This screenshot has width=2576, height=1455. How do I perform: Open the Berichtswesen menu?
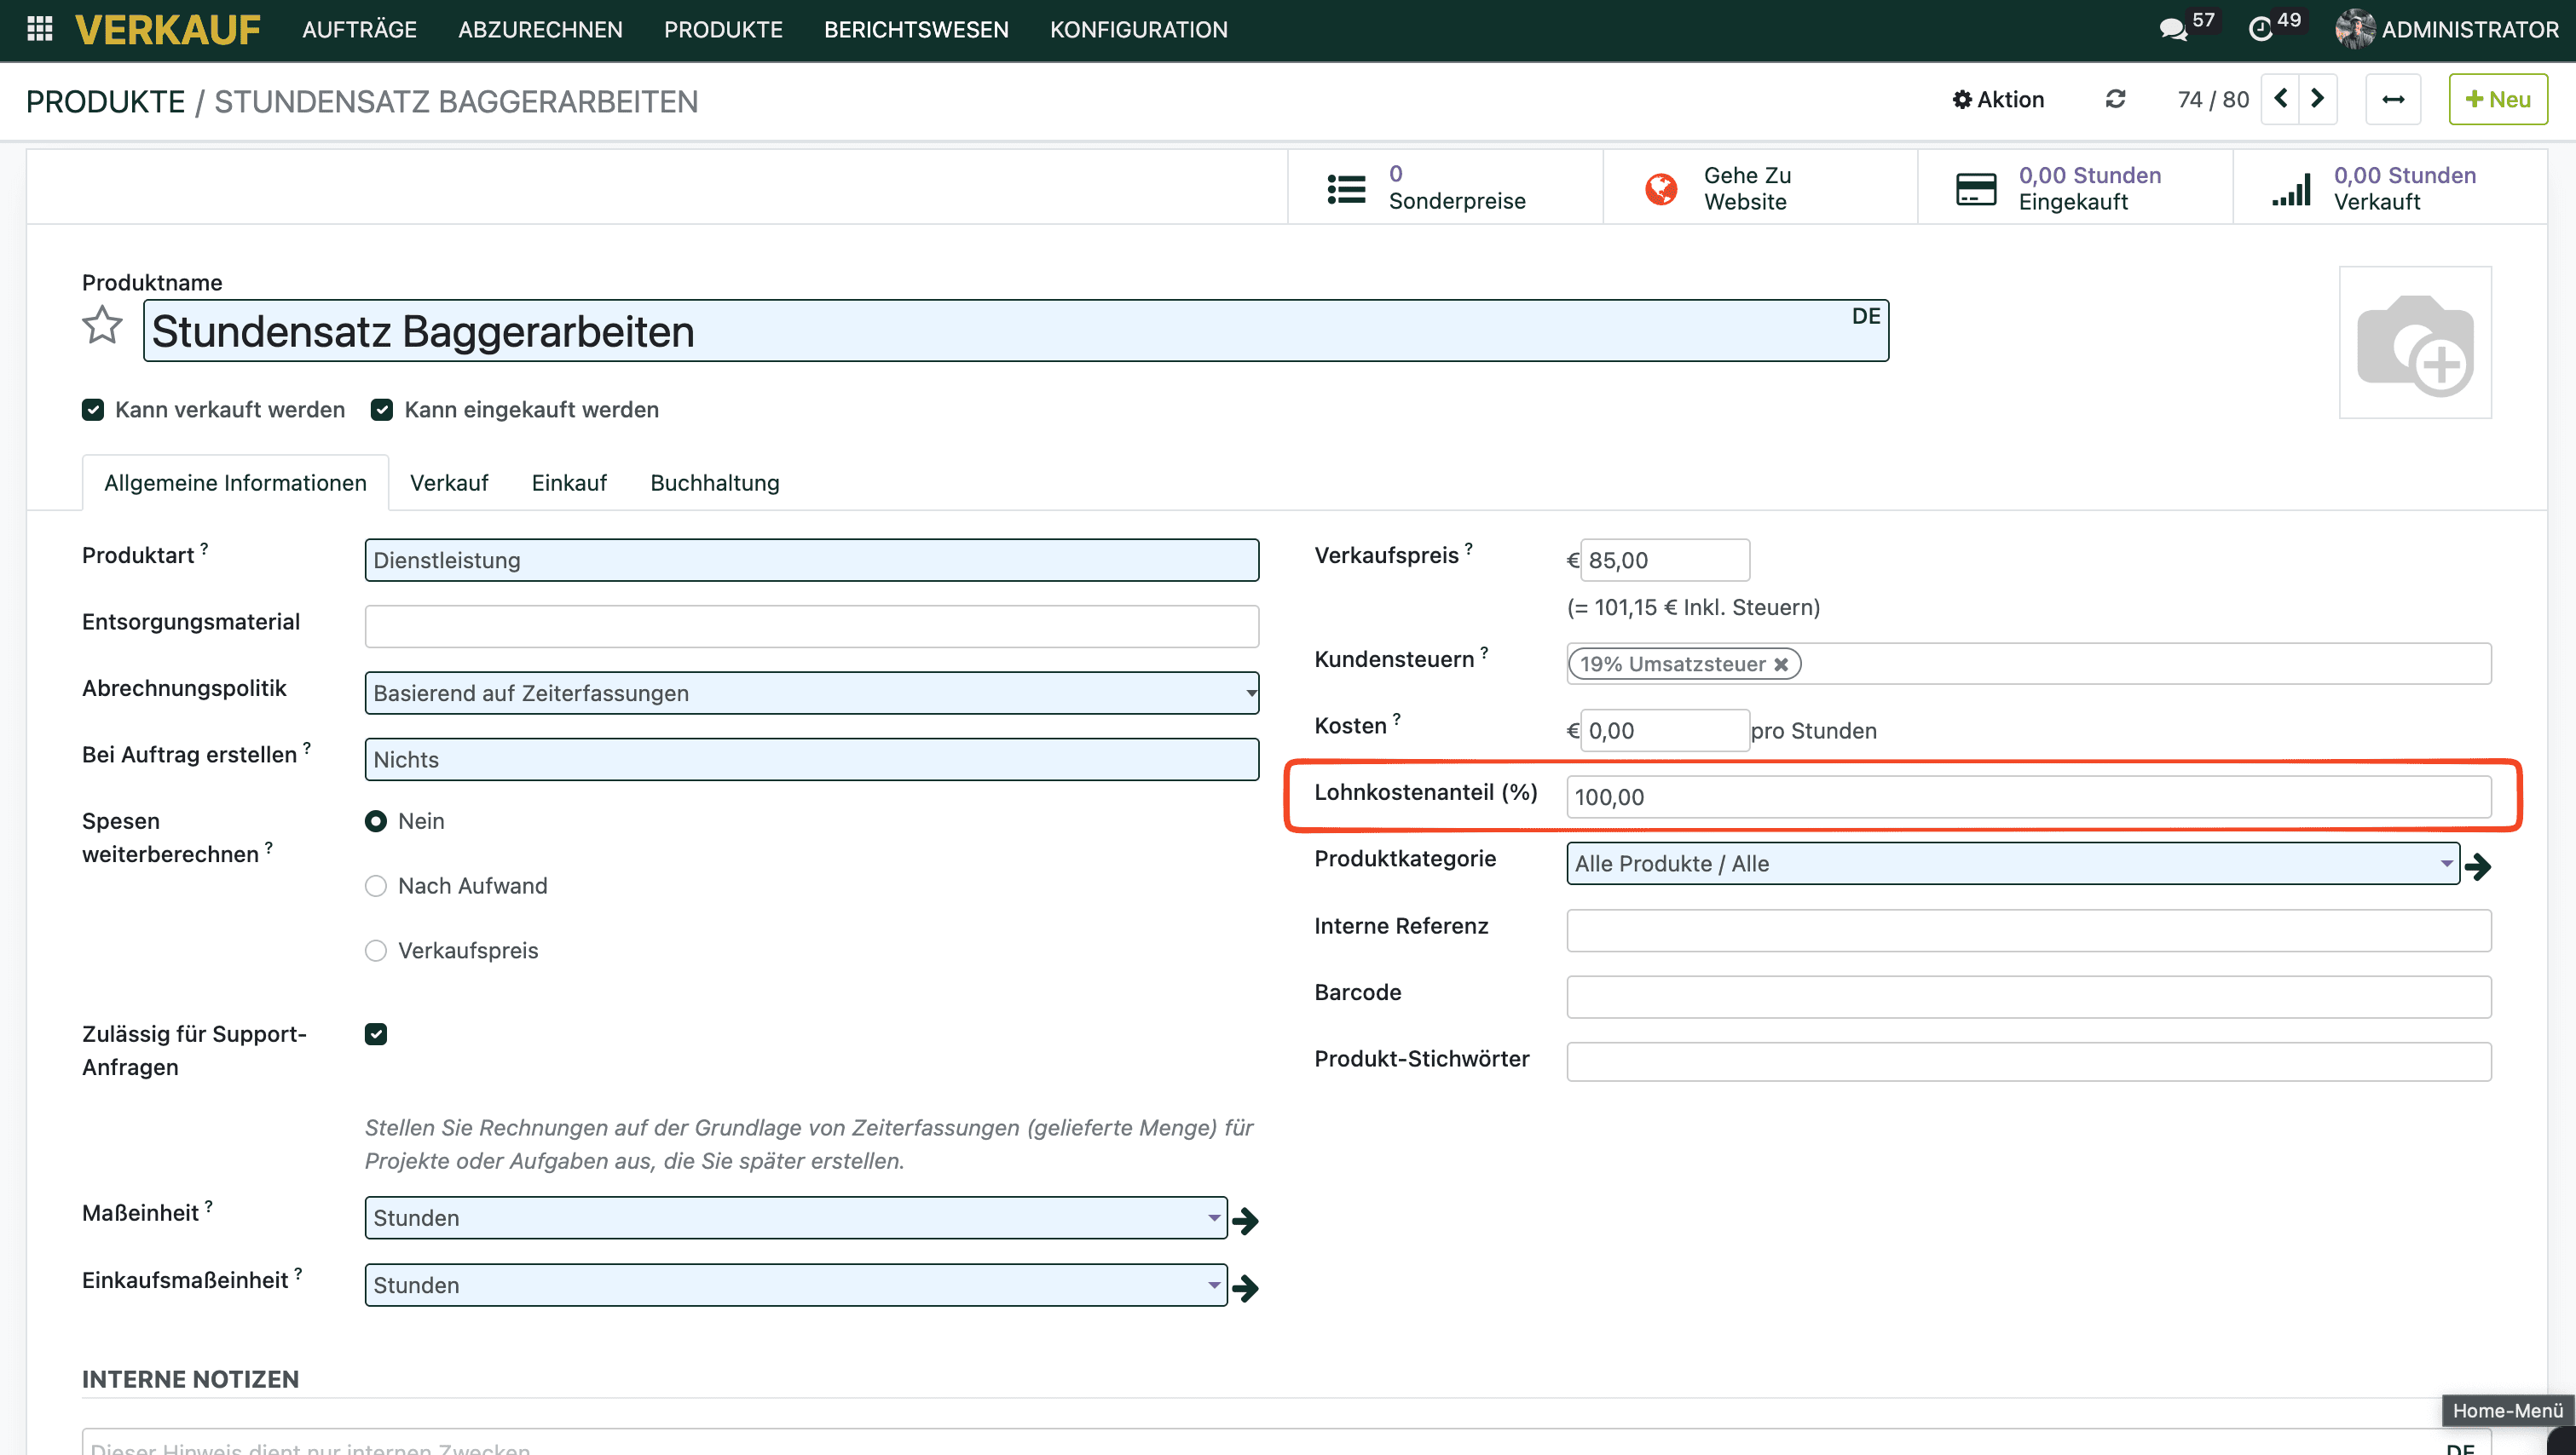point(916,29)
